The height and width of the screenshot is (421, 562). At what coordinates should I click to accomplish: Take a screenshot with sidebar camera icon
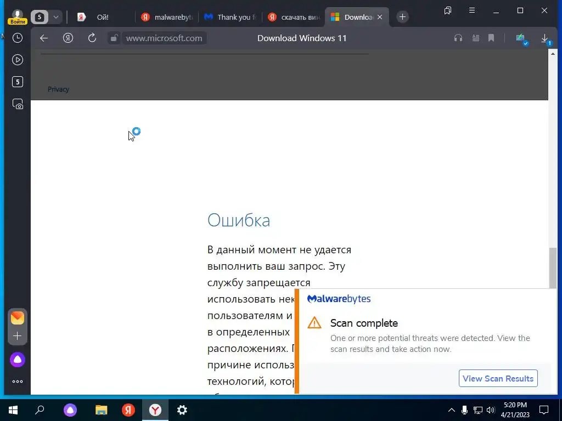pyautogui.click(x=18, y=104)
